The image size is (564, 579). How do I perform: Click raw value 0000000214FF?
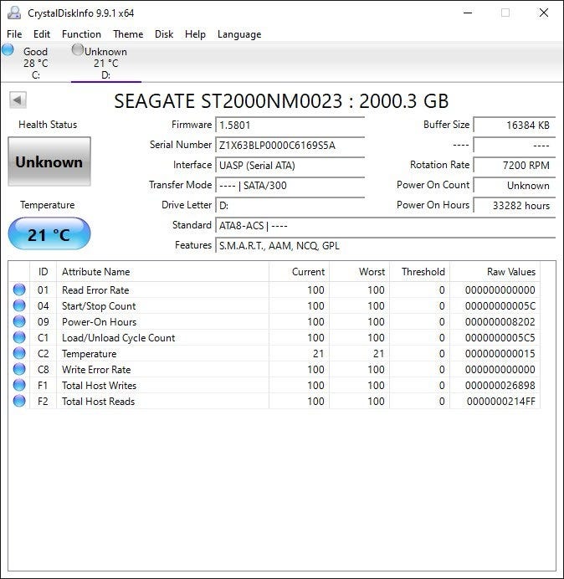point(501,402)
